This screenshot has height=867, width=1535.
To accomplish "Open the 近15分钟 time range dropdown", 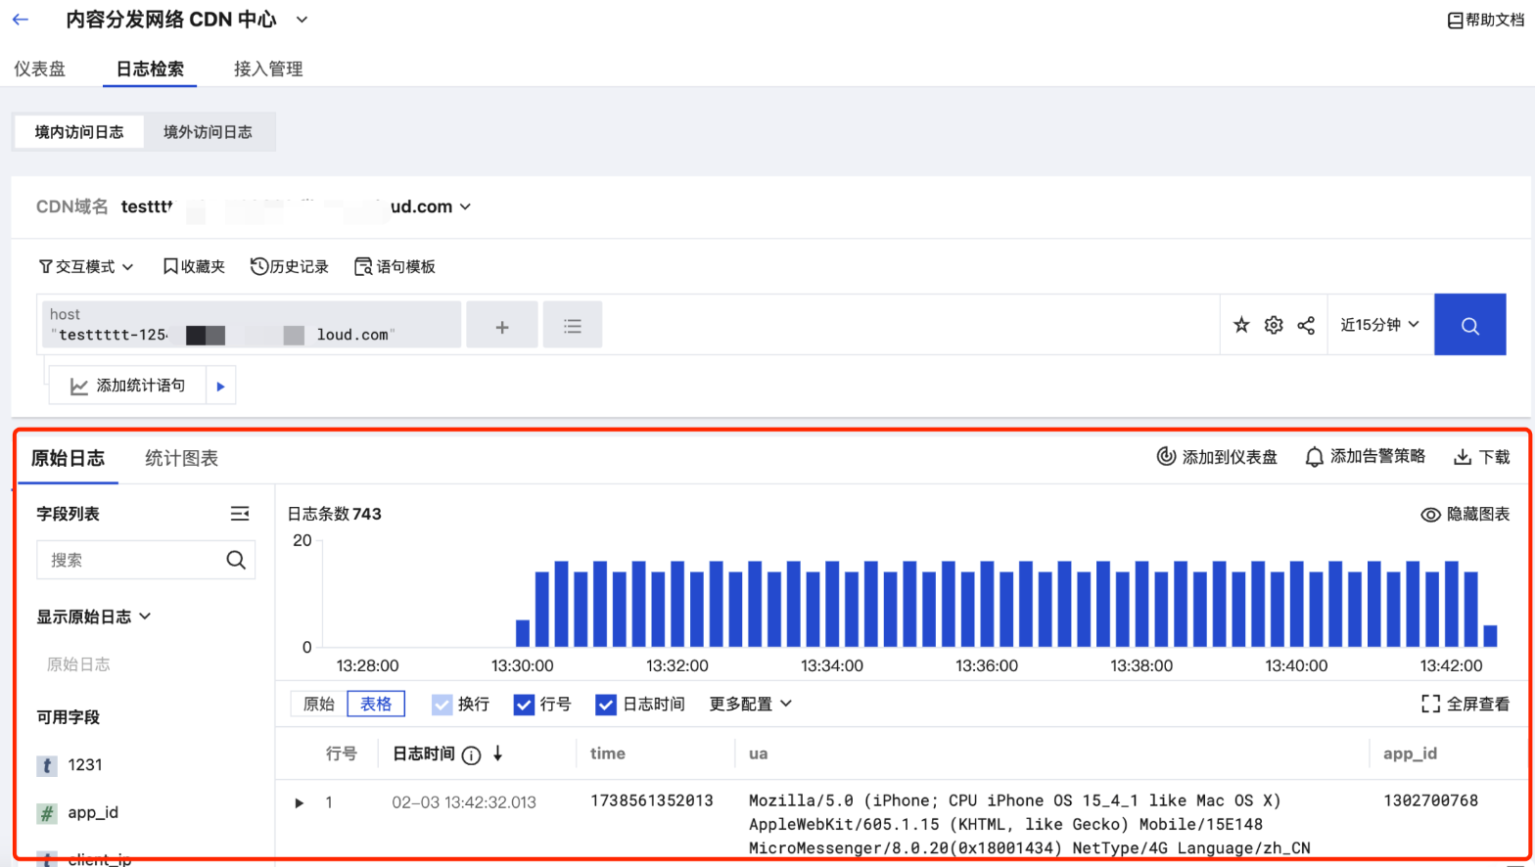I will [x=1379, y=325].
